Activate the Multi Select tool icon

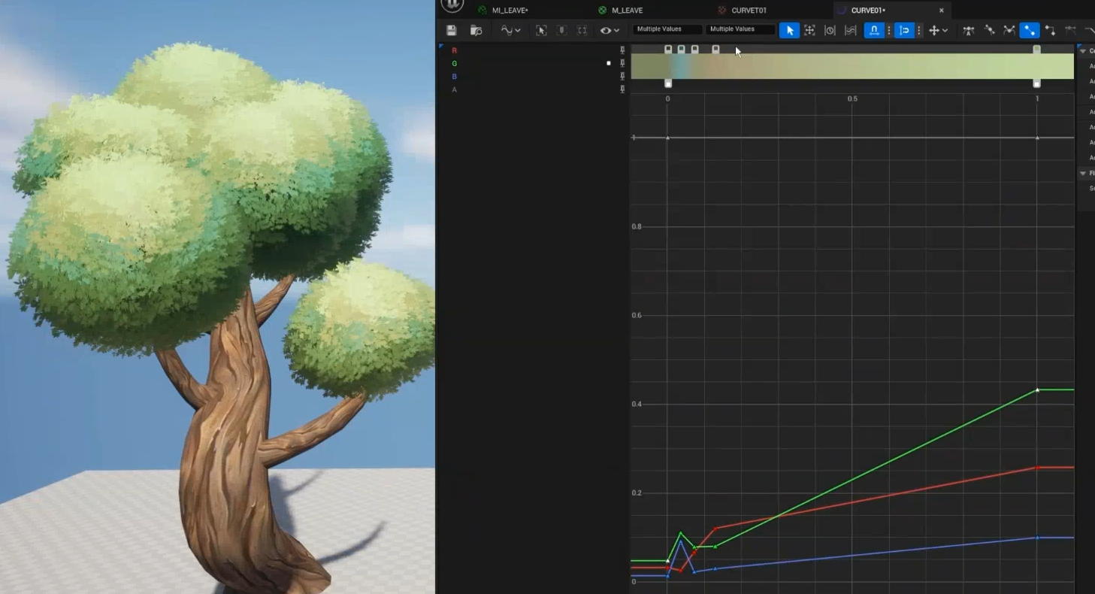(850, 30)
